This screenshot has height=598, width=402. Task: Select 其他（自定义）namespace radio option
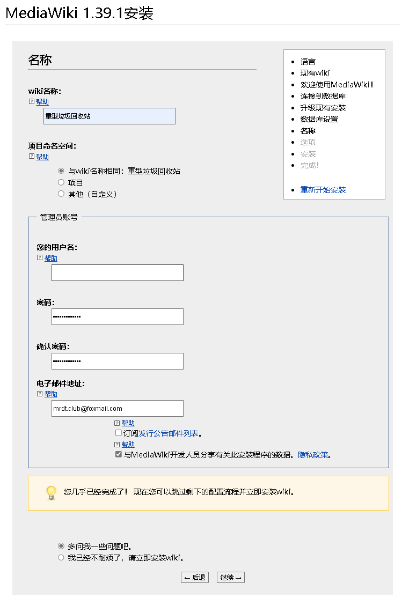point(61,194)
